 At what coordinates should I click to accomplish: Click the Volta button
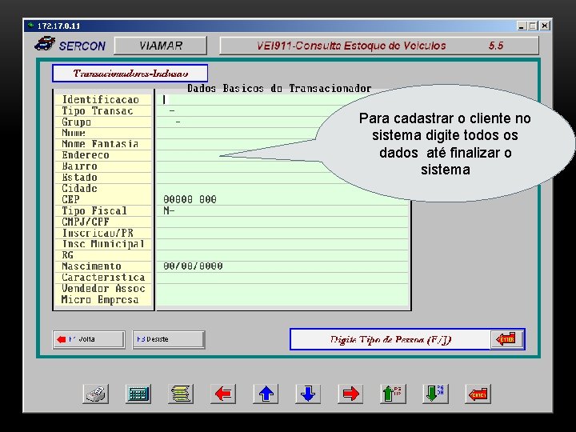(89, 339)
